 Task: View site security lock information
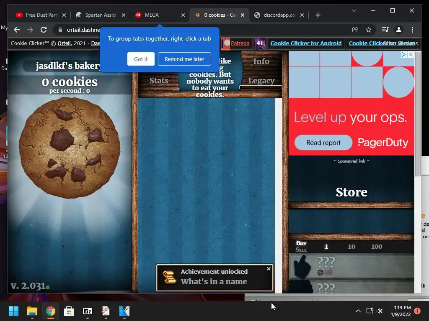tap(60, 30)
